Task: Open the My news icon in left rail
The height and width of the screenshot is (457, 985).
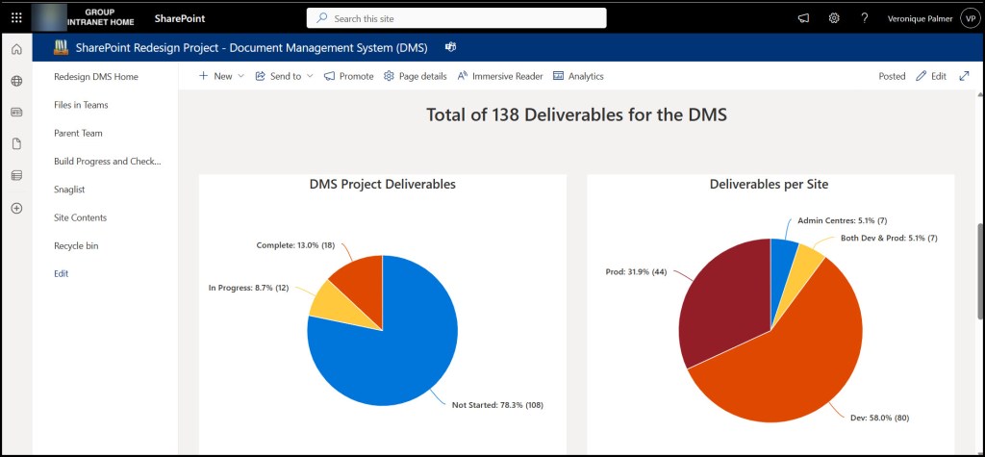Action: [x=16, y=113]
